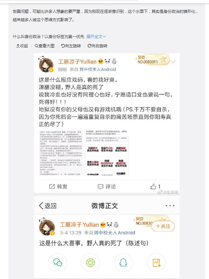The width and height of the screenshot is (209, 279).
Task: Open first post's avatar of 工藤凉子Yullian
Action: (46, 65)
